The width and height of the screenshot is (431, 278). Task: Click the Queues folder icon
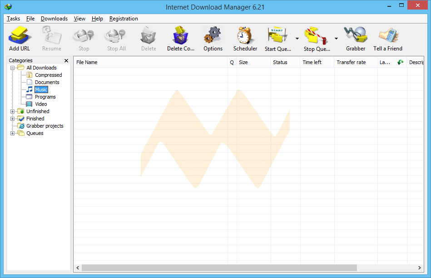click(21, 133)
